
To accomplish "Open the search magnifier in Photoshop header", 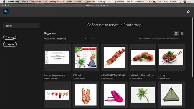I will coord(188,12).
